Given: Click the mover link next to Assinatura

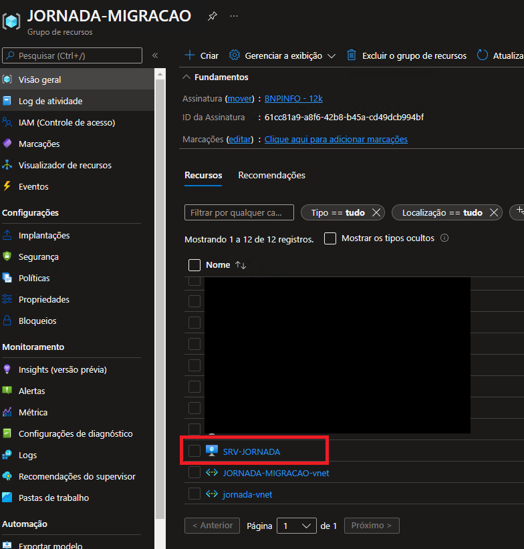Looking at the screenshot, I should tap(239, 99).
